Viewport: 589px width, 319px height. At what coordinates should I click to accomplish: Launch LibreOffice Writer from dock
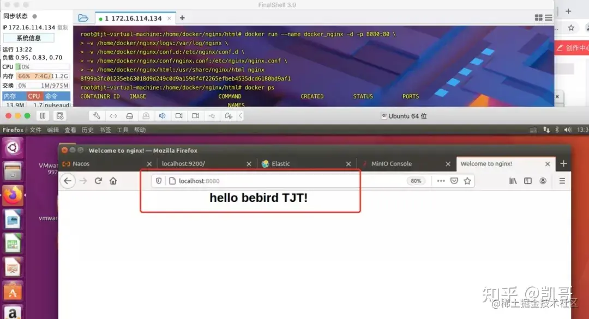13,219
